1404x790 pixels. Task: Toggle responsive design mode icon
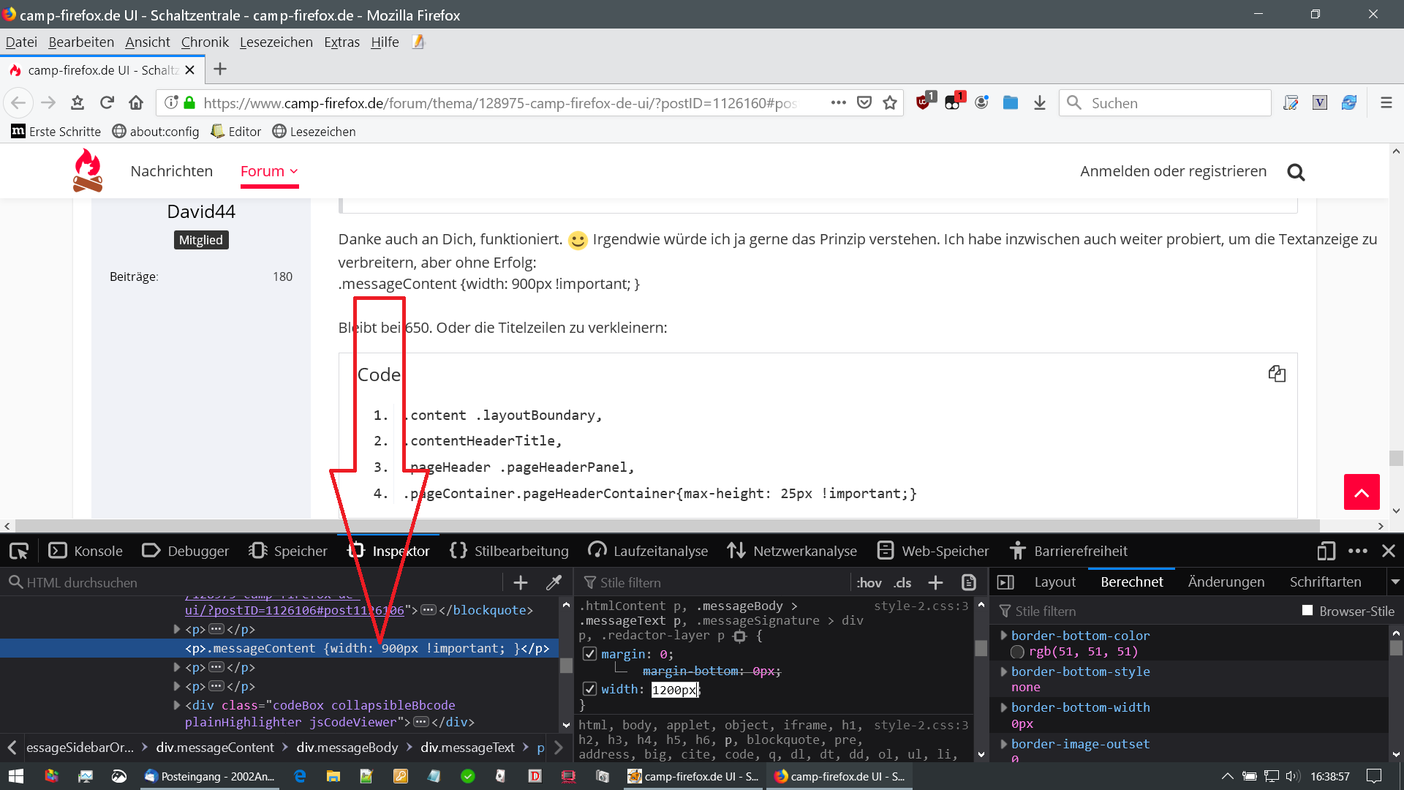point(1326,551)
